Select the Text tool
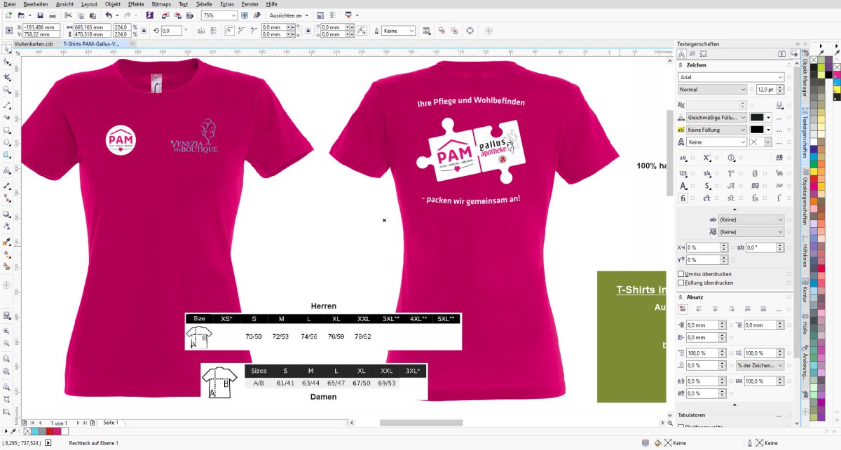Screen dimensions: 841x450 6,170
